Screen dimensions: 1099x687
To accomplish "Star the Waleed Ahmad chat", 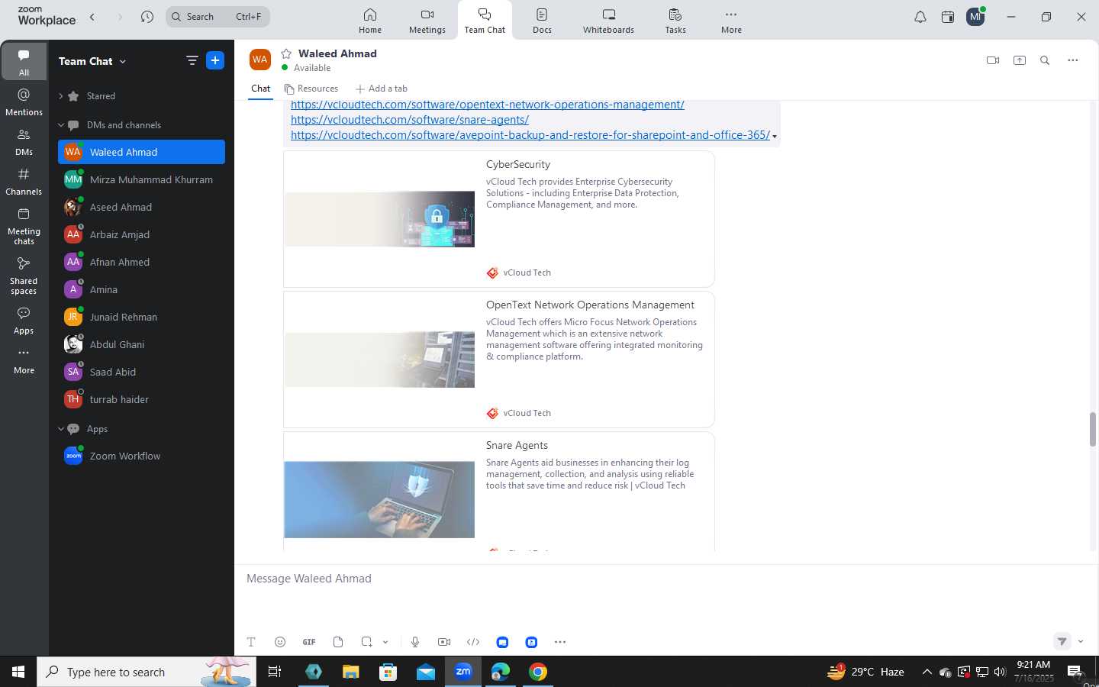I will click(286, 53).
